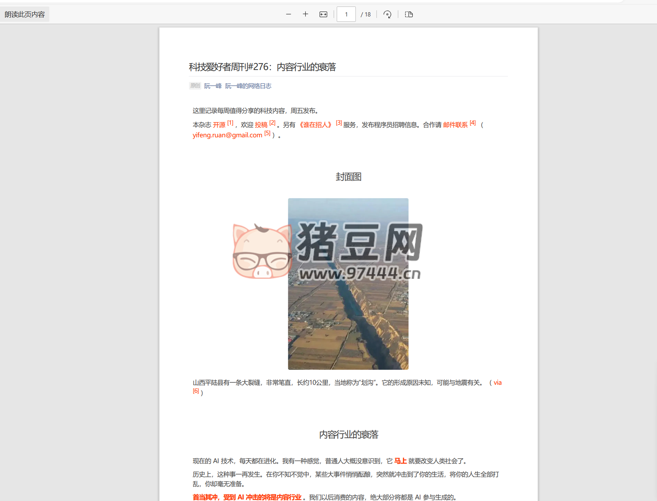657x501 pixels.
Task: Click the red 首当其冲 bold sentence
Action: coord(247,497)
